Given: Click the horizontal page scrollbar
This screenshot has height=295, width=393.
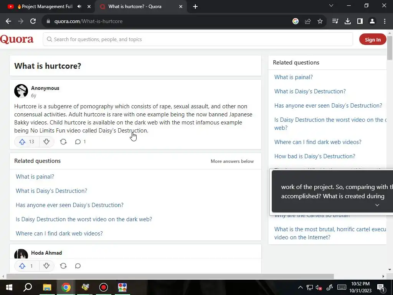Looking at the screenshot, I should pyautogui.click(x=170, y=277).
